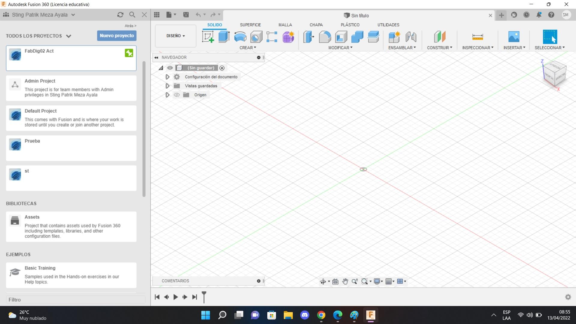The image size is (576, 324).
Task: Click the Extrude tool icon
Action: coord(224,37)
